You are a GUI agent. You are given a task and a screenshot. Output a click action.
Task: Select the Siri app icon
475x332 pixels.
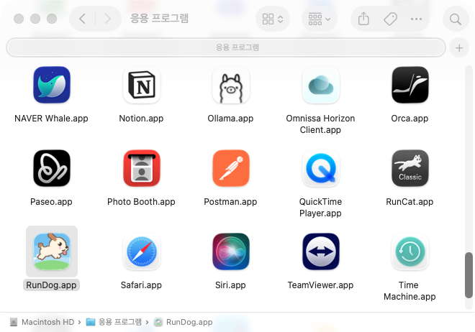(231, 252)
